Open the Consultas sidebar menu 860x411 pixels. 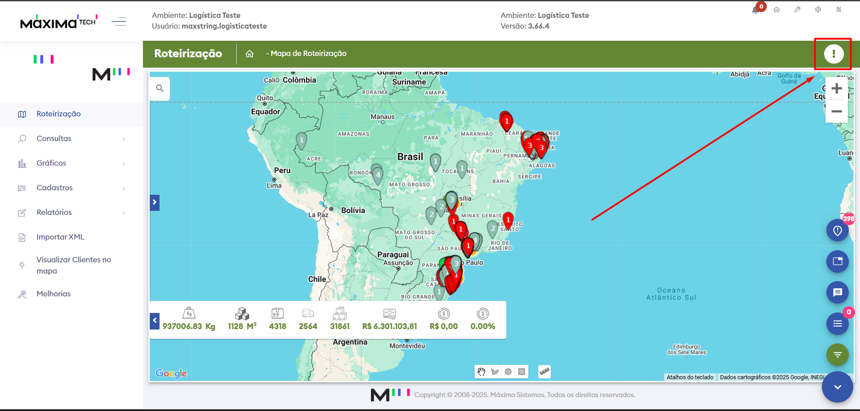coord(71,139)
